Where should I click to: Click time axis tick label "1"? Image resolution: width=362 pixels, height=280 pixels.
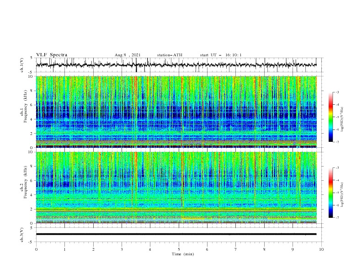(64, 249)
